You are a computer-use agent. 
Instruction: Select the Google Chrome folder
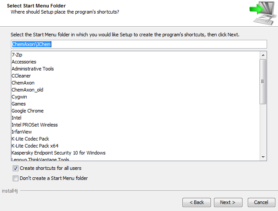coord(28,111)
